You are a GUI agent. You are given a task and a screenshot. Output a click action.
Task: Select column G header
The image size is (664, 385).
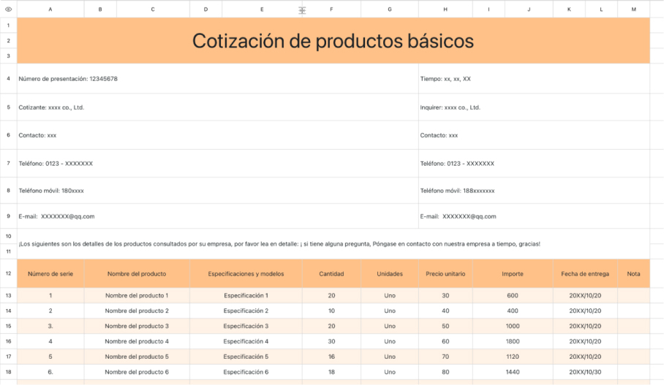pyautogui.click(x=390, y=9)
